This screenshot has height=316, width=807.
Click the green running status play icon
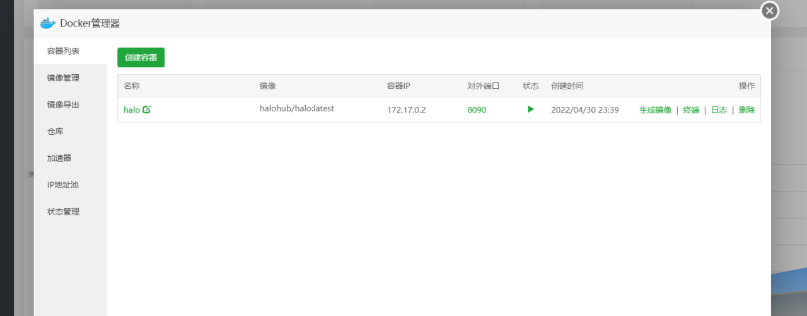point(531,109)
